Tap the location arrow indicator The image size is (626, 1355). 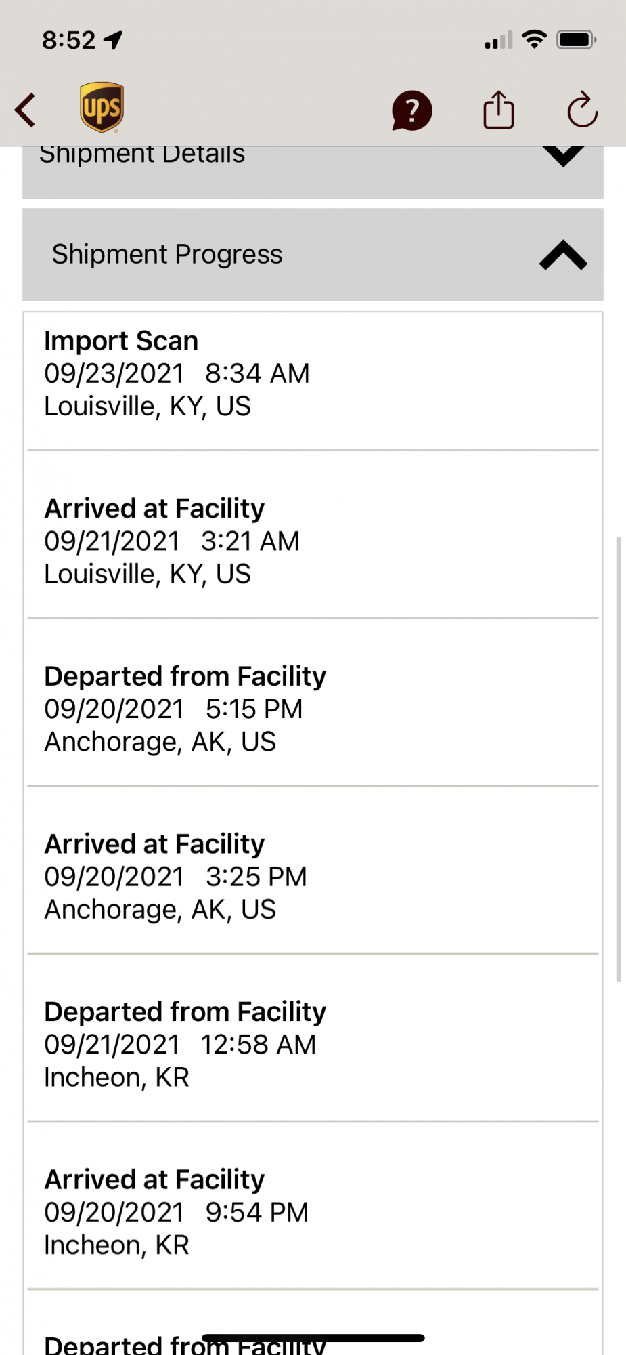113,40
